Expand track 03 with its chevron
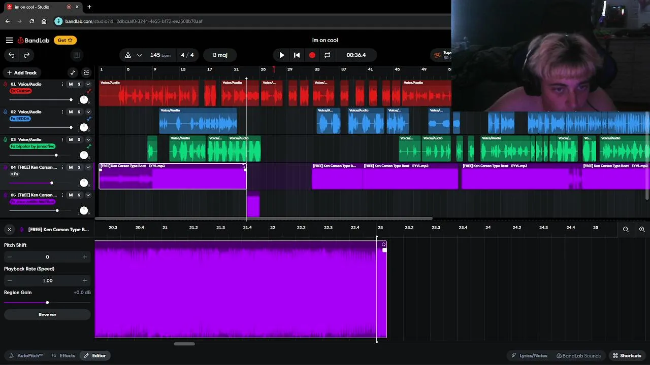650x365 pixels. [88, 140]
